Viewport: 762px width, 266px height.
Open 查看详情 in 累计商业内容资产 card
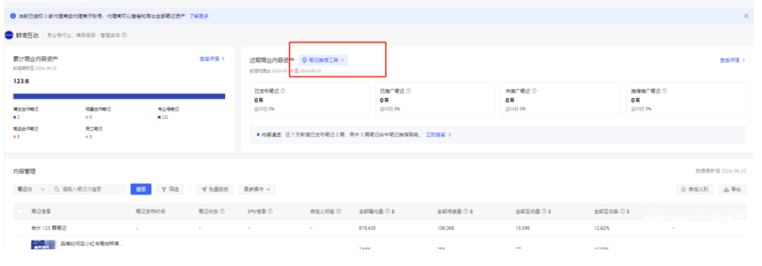click(212, 59)
